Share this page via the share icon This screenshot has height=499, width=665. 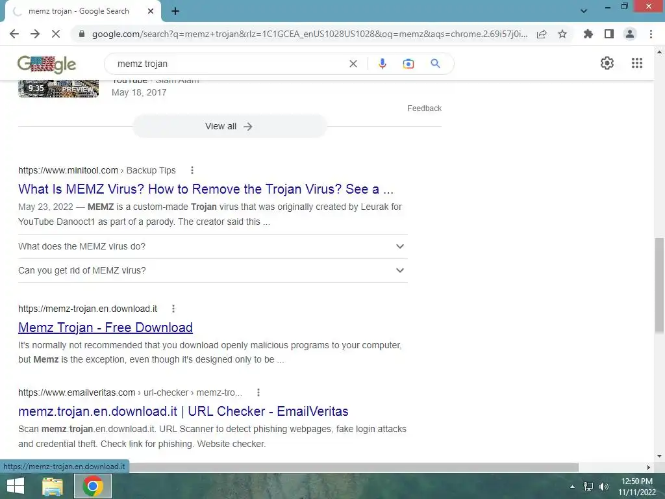[x=542, y=34]
